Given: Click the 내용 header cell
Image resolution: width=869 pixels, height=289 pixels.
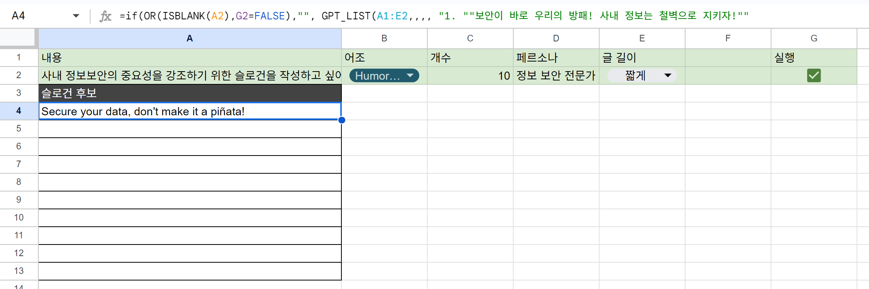Looking at the screenshot, I should tap(190, 58).
